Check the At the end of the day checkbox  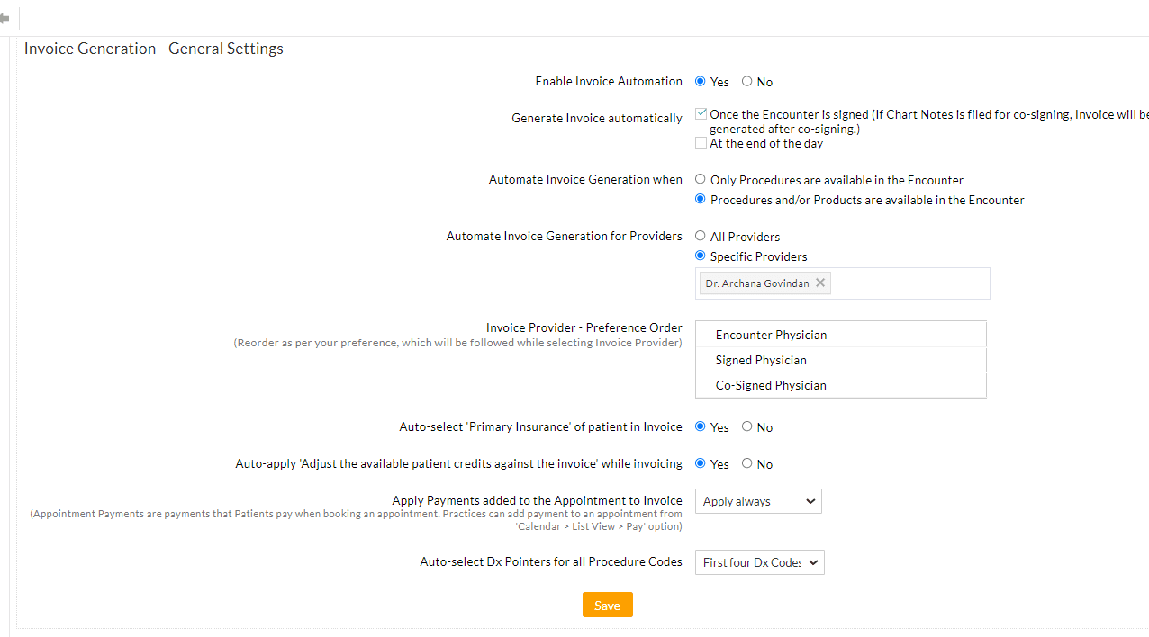point(701,142)
